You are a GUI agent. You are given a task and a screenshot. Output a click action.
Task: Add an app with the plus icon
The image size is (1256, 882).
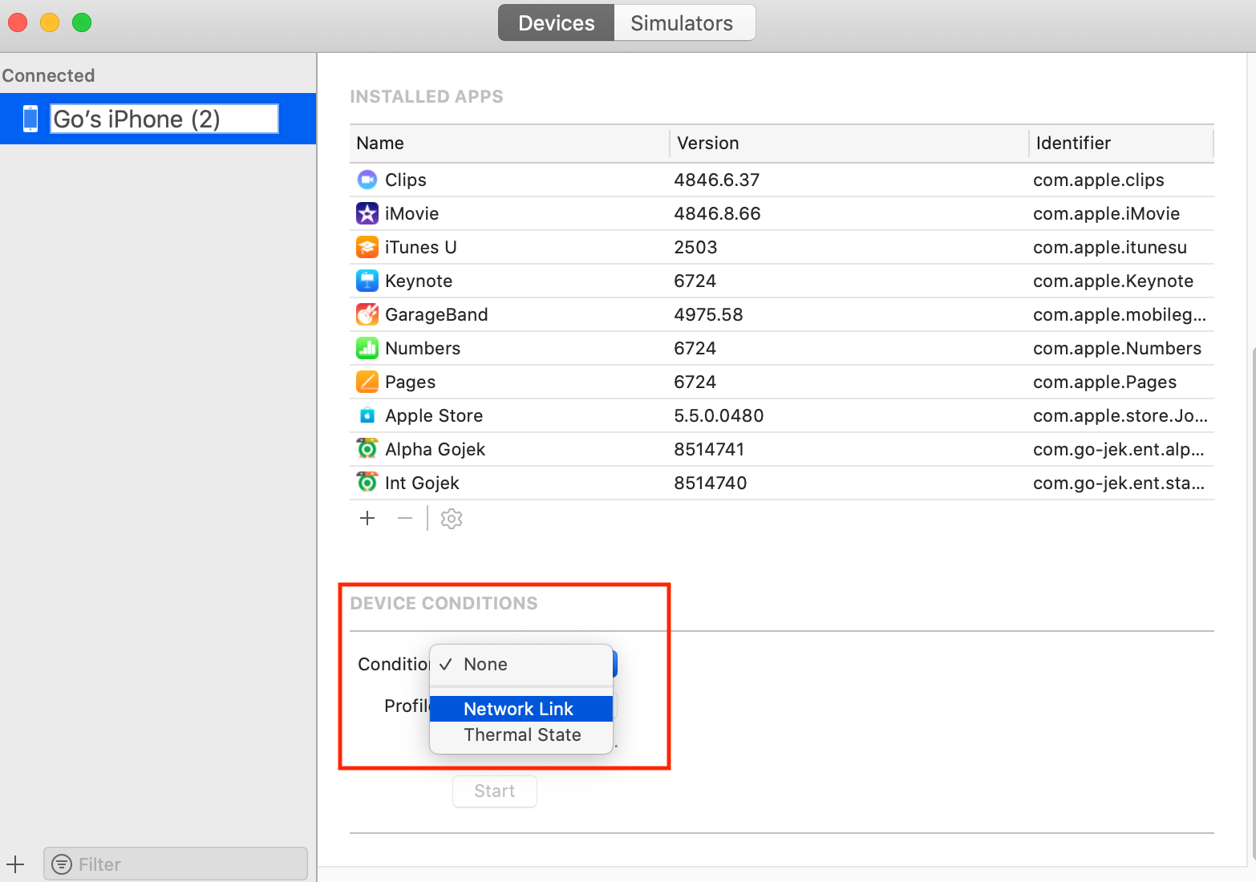(x=367, y=518)
